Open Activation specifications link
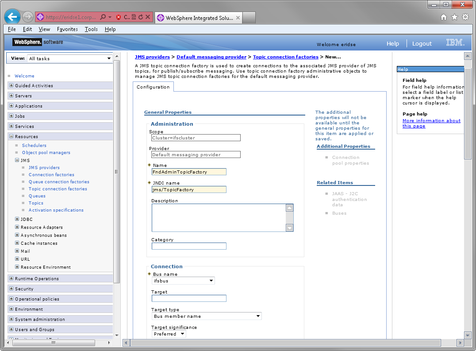This screenshot has width=476, height=351. click(56, 210)
